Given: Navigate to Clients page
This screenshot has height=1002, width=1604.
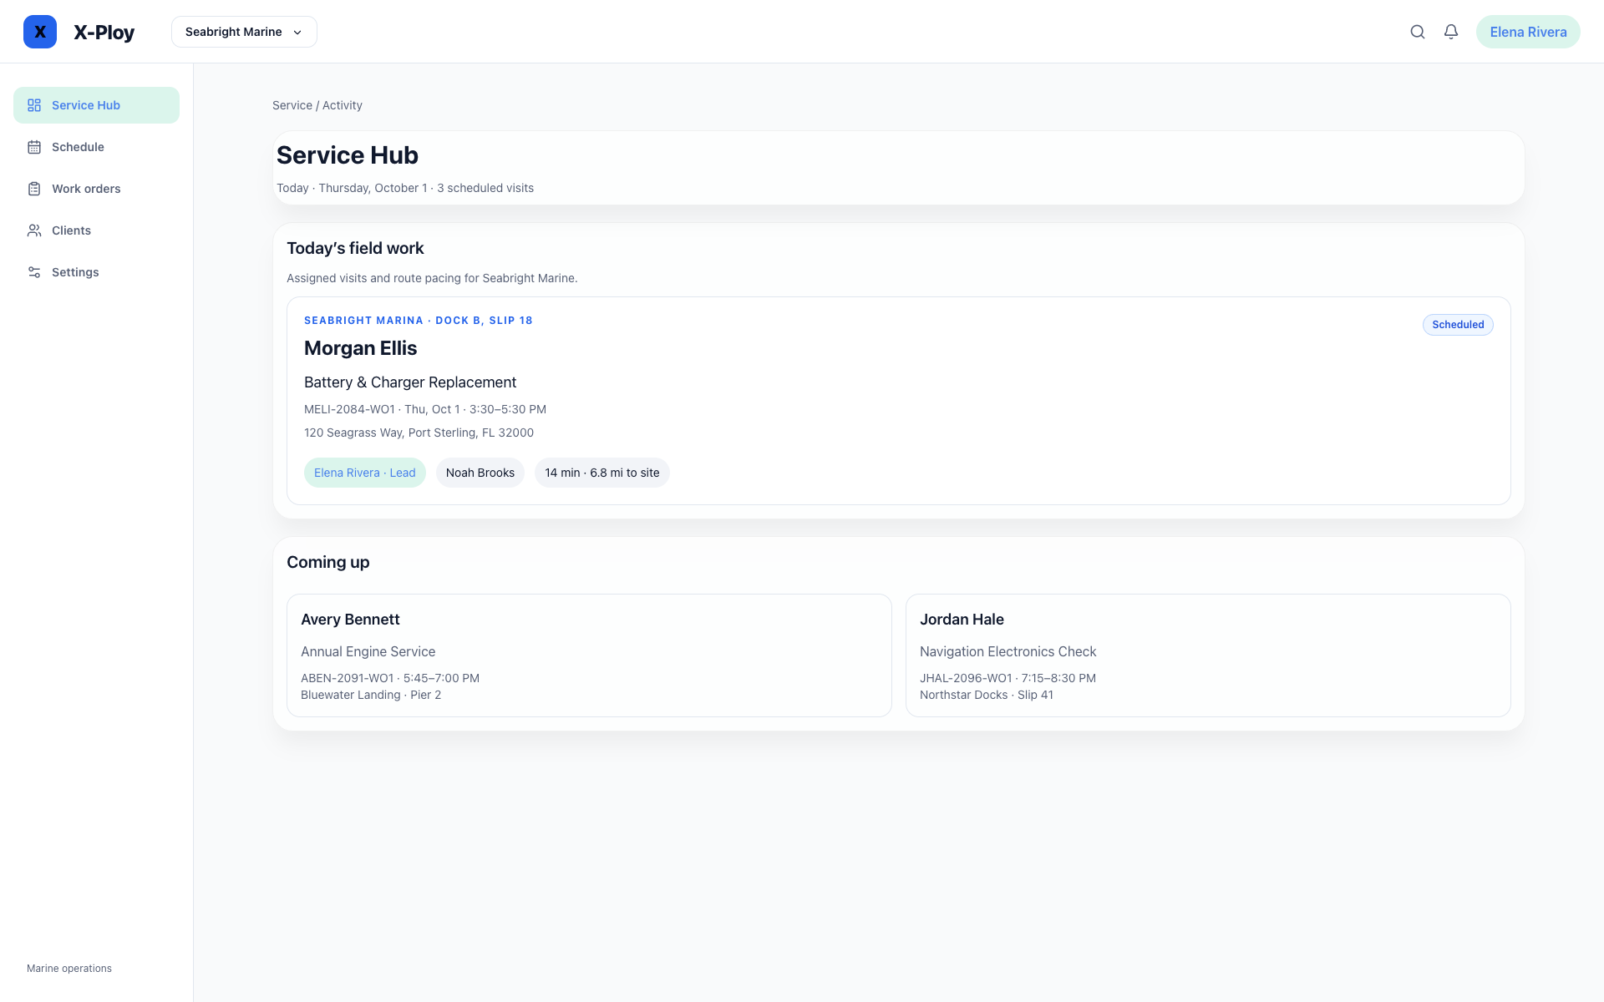Looking at the screenshot, I should click(96, 230).
